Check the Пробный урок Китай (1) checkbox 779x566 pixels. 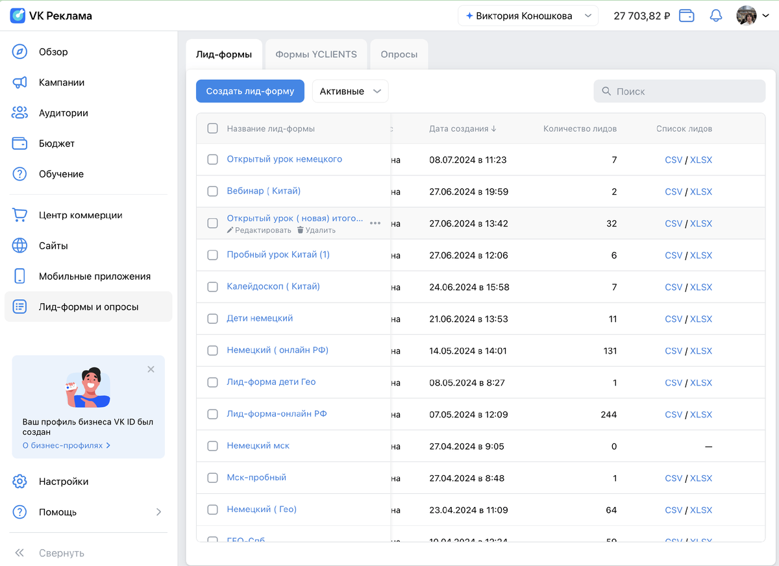pos(212,255)
